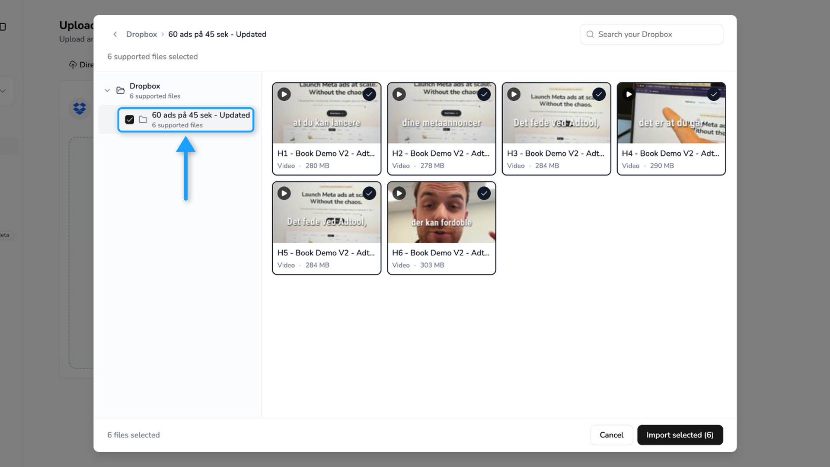Viewport: 830px width, 467px height.
Task: Open the Dropbox breadcrumb link
Action: click(x=141, y=34)
